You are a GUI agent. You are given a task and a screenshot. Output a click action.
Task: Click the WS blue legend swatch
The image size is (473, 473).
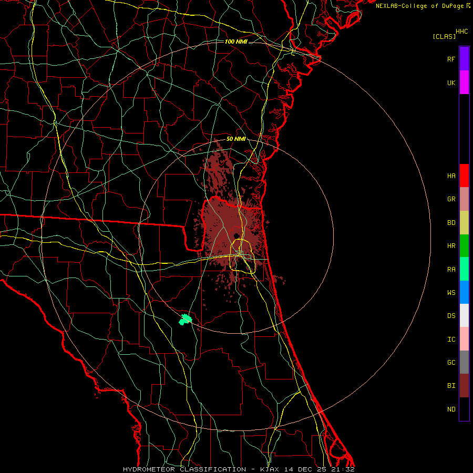pos(464,292)
